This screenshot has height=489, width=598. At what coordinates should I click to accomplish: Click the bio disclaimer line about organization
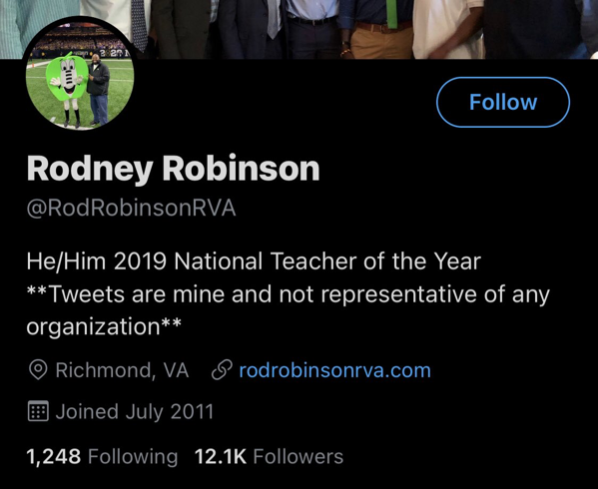tap(288, 310)
